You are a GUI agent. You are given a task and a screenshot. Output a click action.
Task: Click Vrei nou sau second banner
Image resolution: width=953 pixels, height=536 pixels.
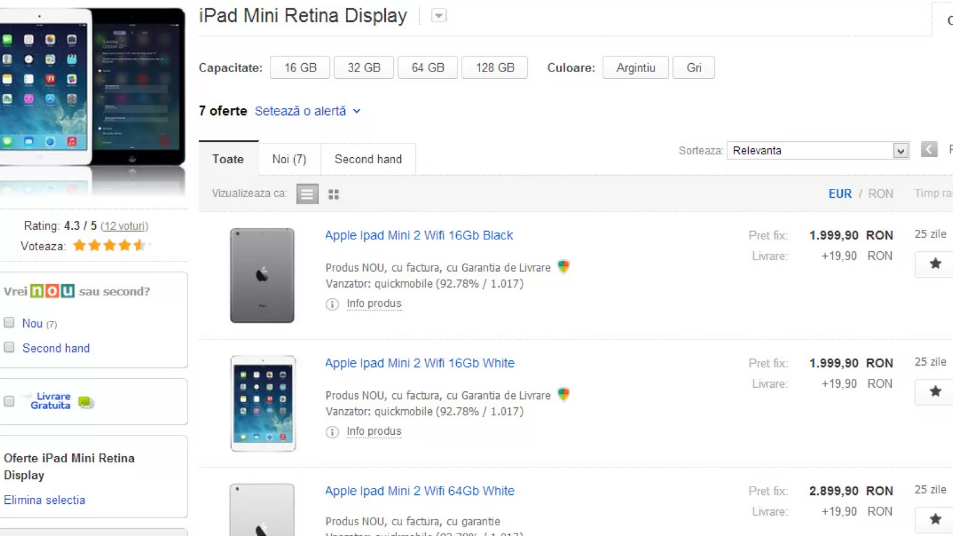click(x=77, y=291)
